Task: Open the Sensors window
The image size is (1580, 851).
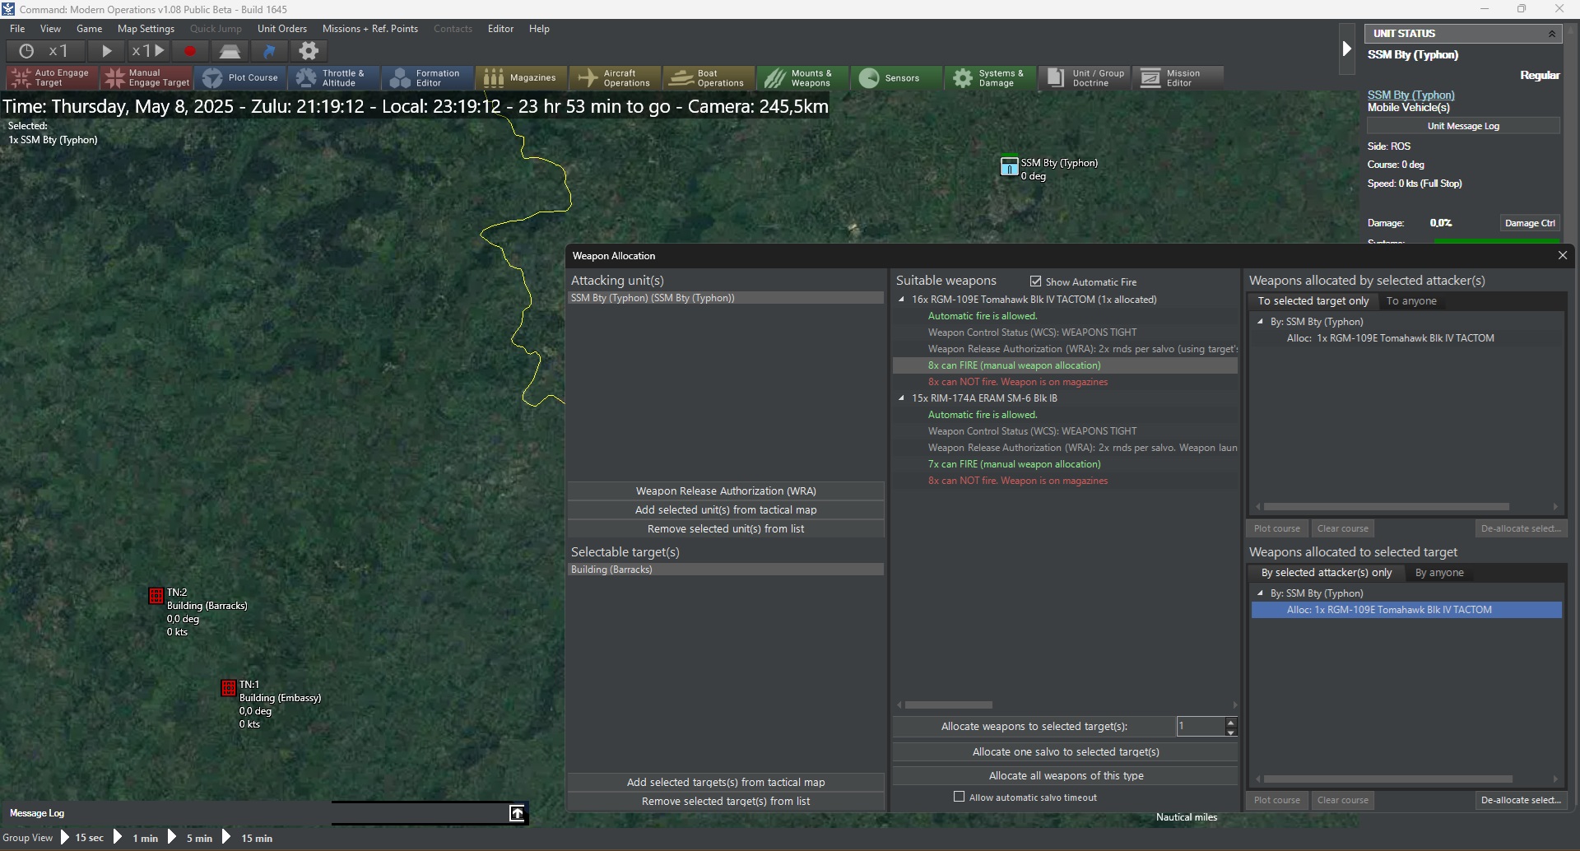Action: (895, 78)
